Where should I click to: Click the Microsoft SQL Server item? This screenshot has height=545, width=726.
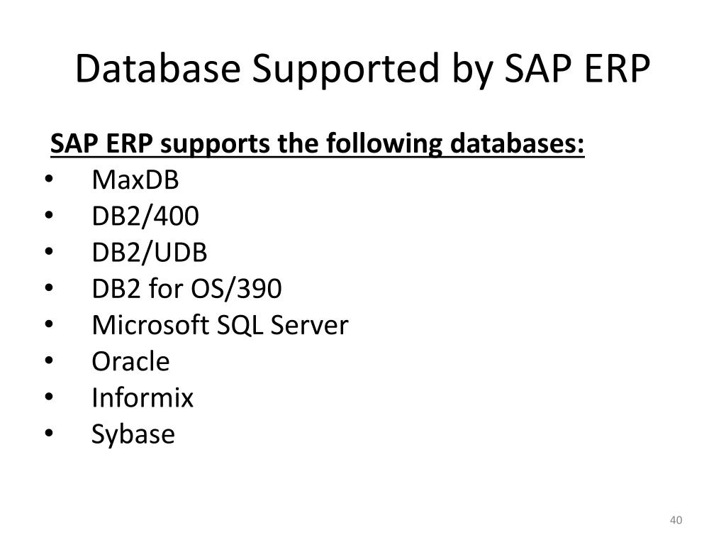[220, 324]
